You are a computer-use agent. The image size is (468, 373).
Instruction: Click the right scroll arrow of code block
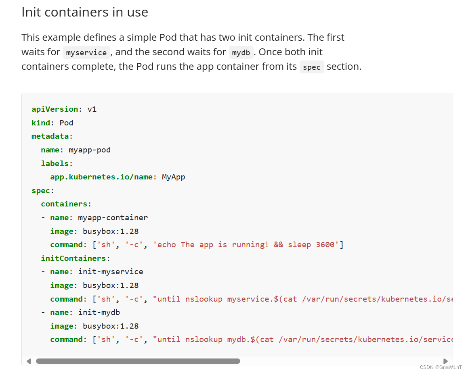445,361
